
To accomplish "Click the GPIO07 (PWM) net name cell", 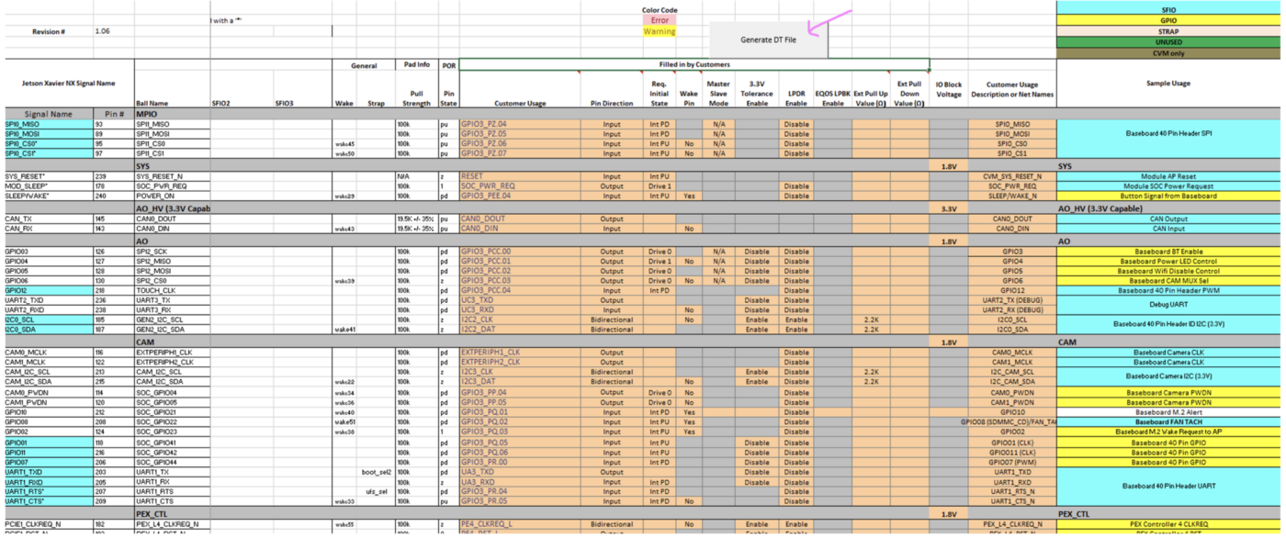I will [x=1012, y=462].
